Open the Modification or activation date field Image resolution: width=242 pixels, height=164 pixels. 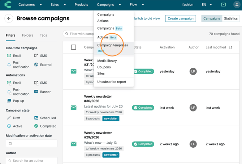pyautogui.click(x=31, y=143)
